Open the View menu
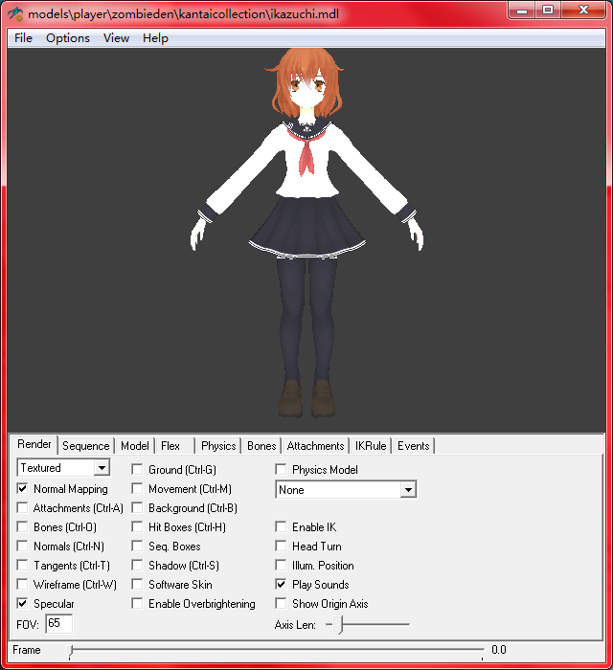Viewport: 613px width, 670px height. [116, 38]
